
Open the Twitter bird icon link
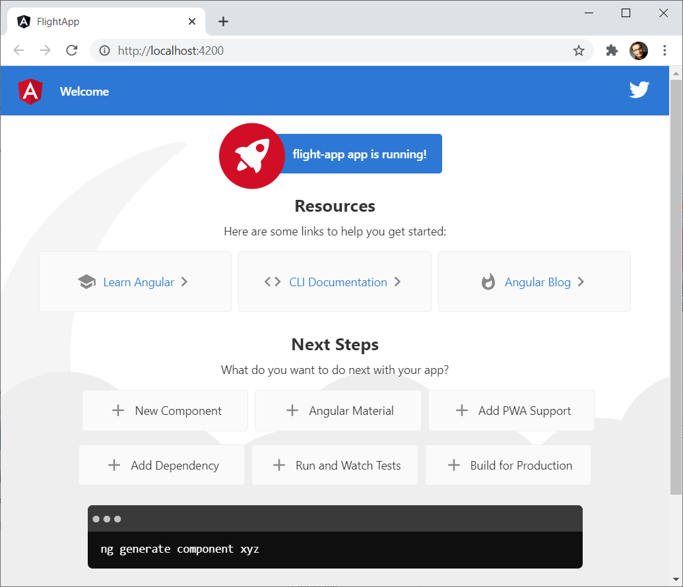click(639, 90)
